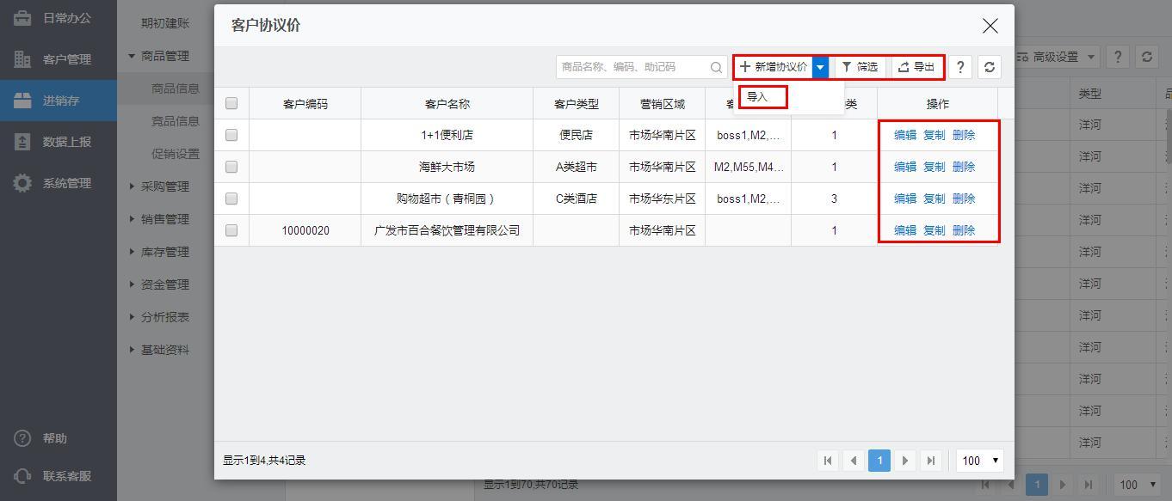Viewport: 1172px width, 501px height.
Task: Click 删除 for 广发市百合餐饮管理有限公司
Action: (x=964, y=230)
